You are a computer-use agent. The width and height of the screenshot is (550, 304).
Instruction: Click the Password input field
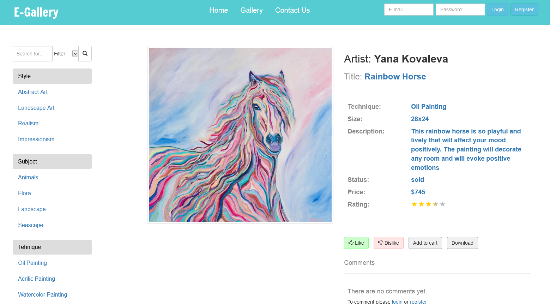(x=460, y=10)
